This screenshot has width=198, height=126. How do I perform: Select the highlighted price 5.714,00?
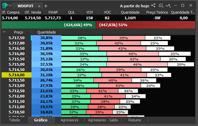tap(17, 75)
